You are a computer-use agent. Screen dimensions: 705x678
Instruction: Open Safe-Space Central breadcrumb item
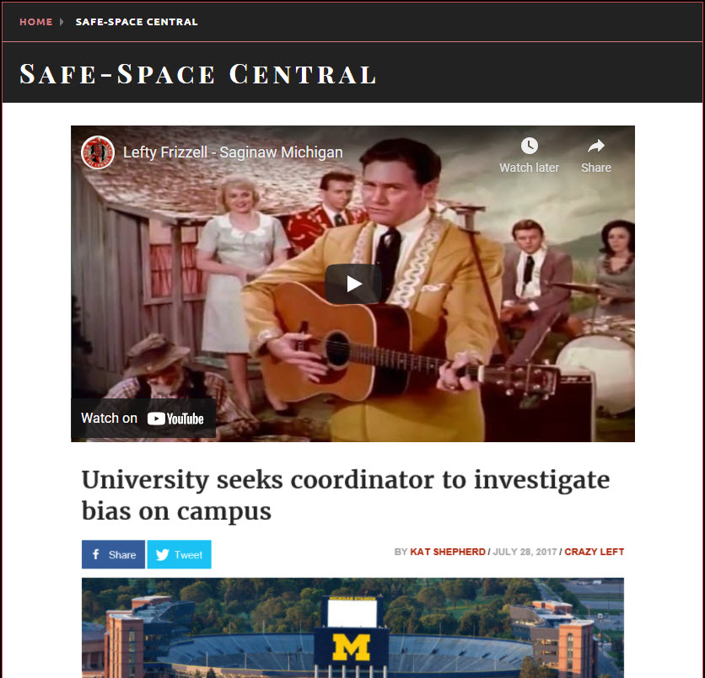[137, 22]
